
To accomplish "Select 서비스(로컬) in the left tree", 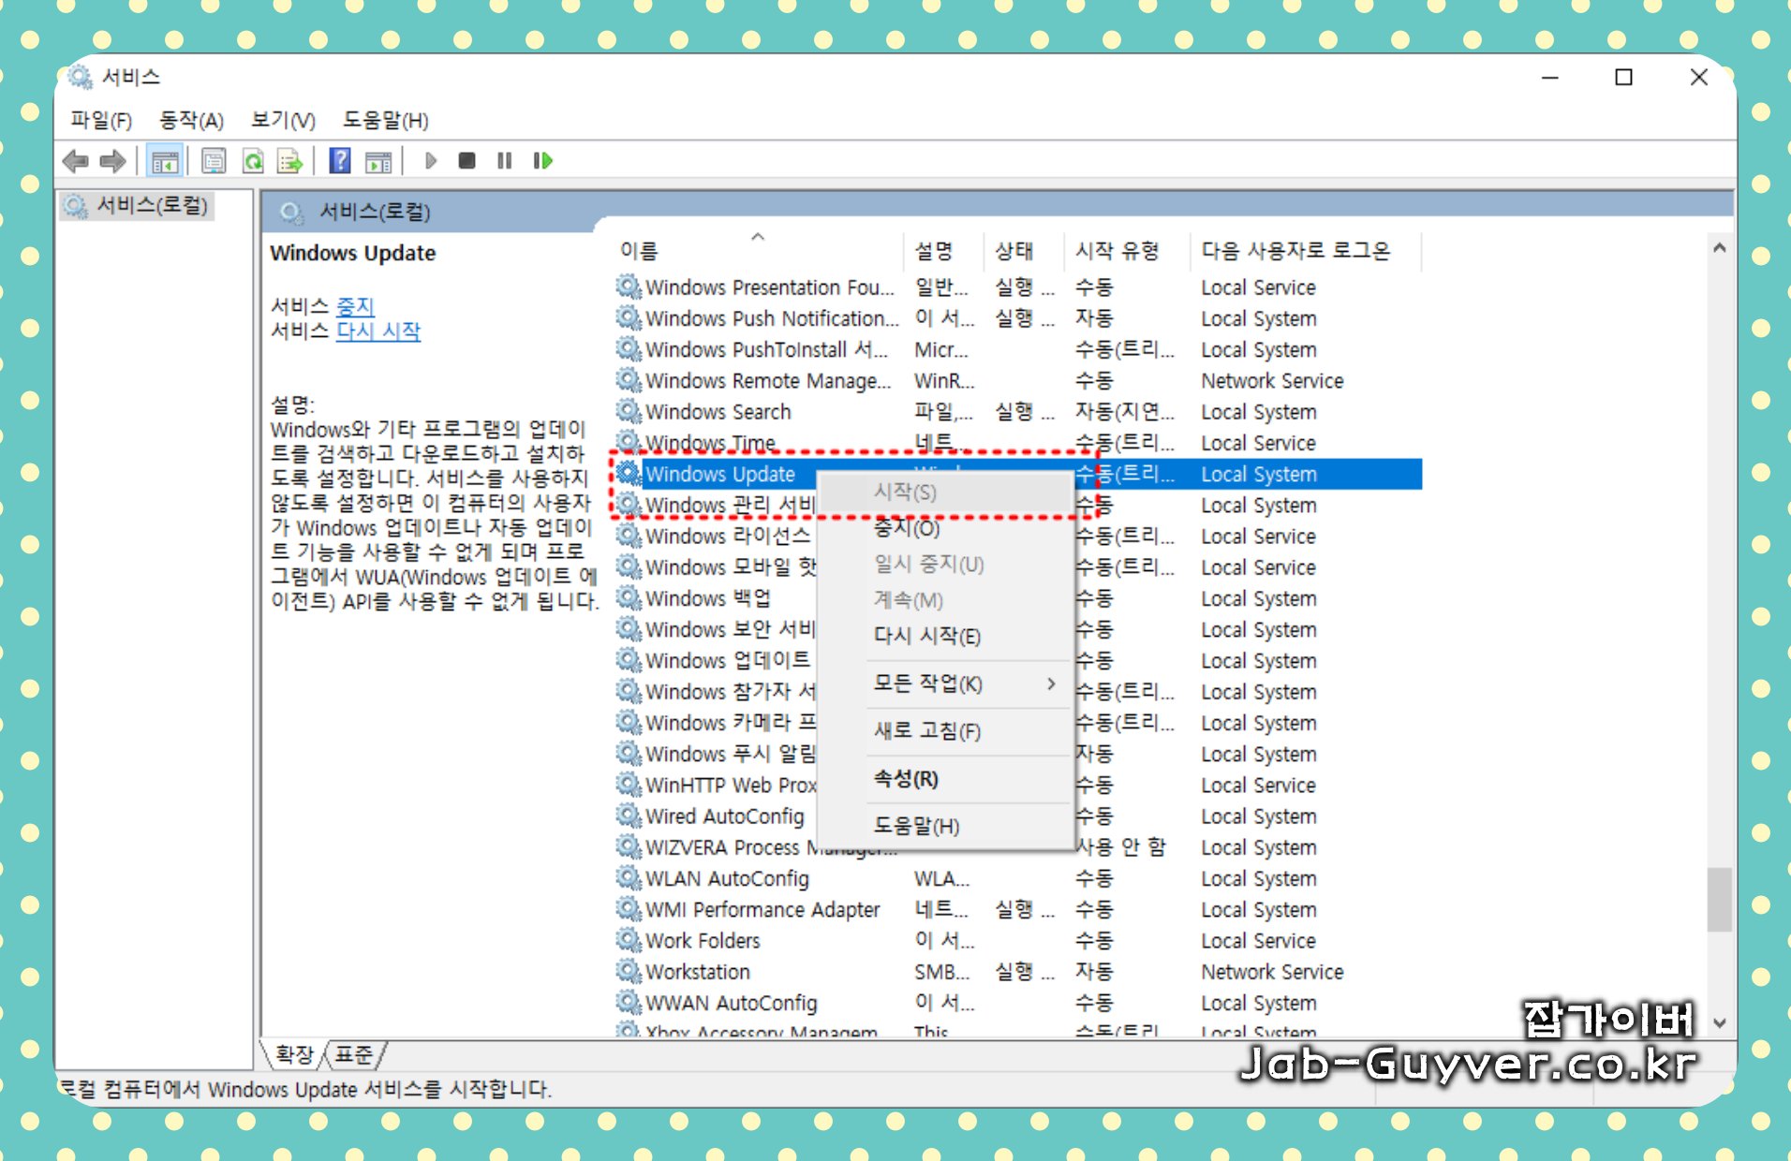I will click(139, 205).
